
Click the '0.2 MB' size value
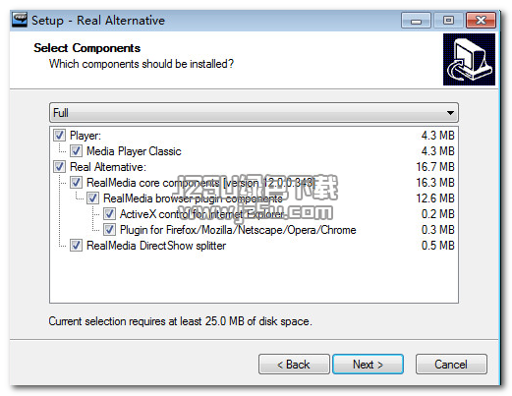(x=438, y=214)
